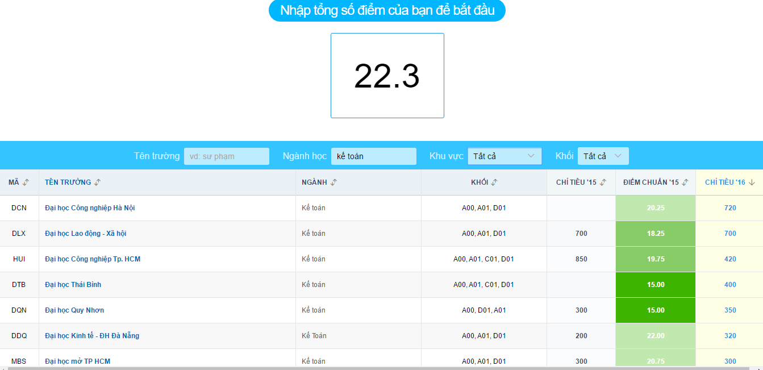Click Đại học Kinh tế - ĐH Đà Nẵng
Screen dimensions: 763x370
92,336
